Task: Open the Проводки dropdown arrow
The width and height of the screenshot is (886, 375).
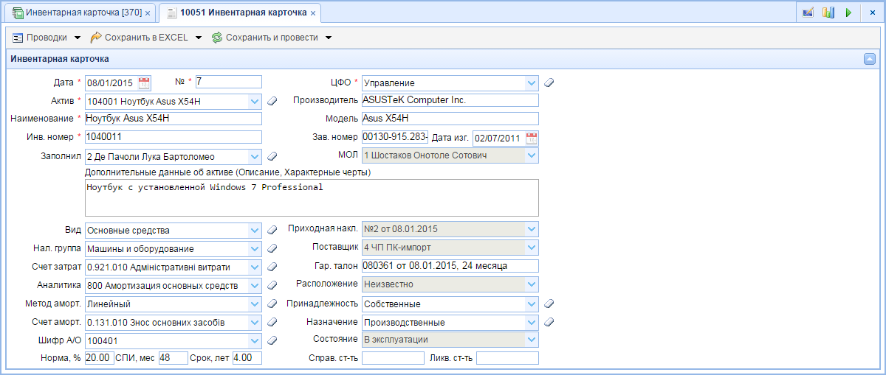Action: click(x=78, y=38)
